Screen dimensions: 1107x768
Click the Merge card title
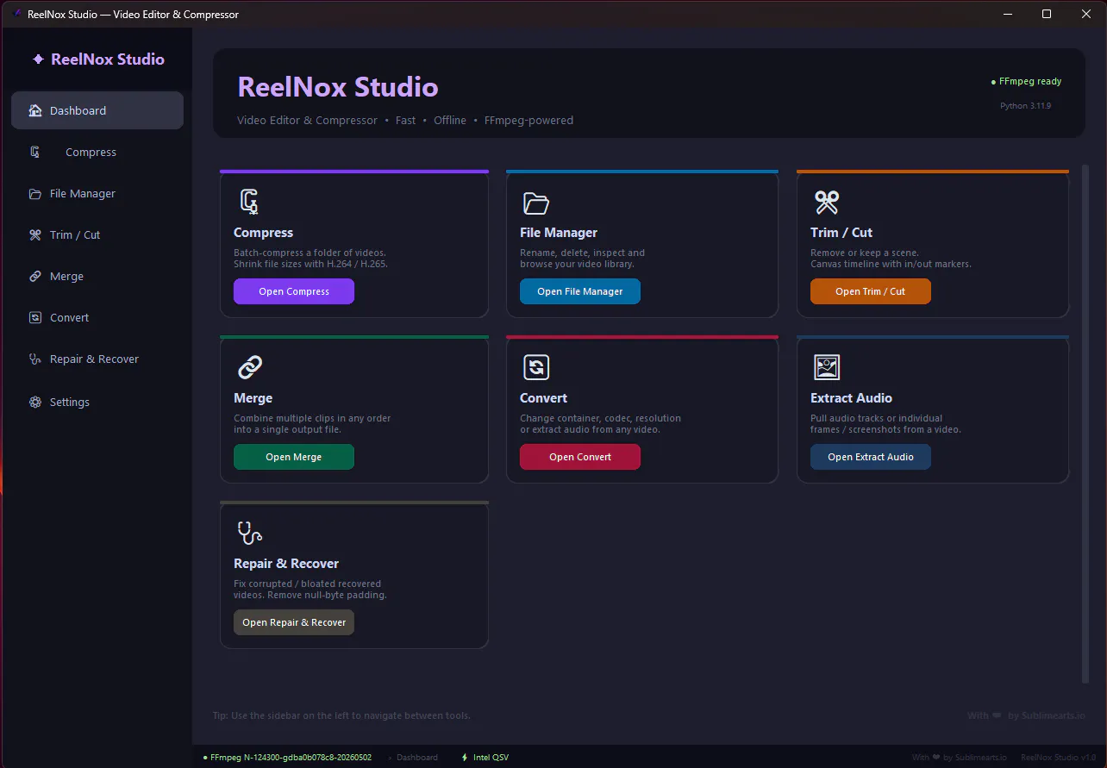click(x=253, y=398)
